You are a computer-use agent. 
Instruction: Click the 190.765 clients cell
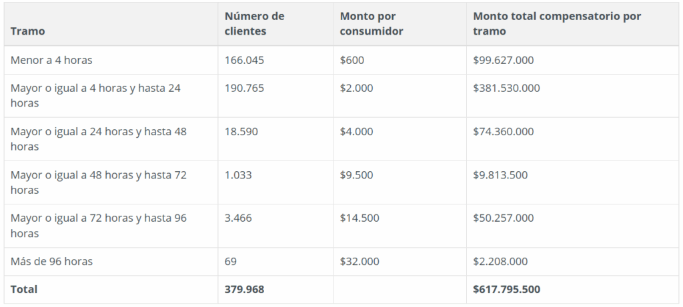[244, 88]
